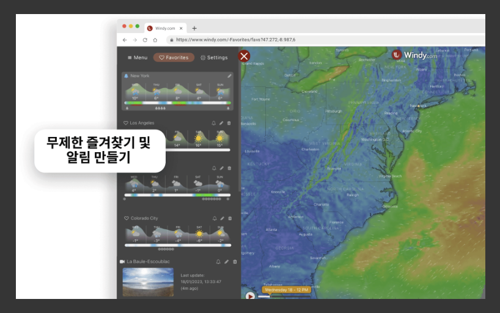The height and width of the screenshot is (313, 500).
Task: Go forward in browser
Action: (135, 40)
